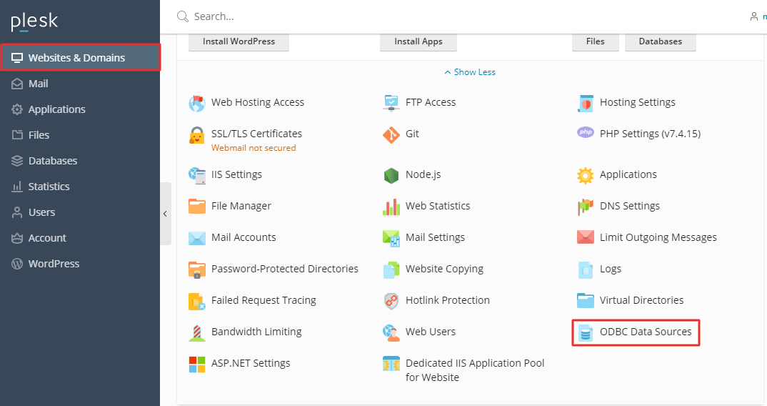Click the search magnifier icon

click(182, 16)
